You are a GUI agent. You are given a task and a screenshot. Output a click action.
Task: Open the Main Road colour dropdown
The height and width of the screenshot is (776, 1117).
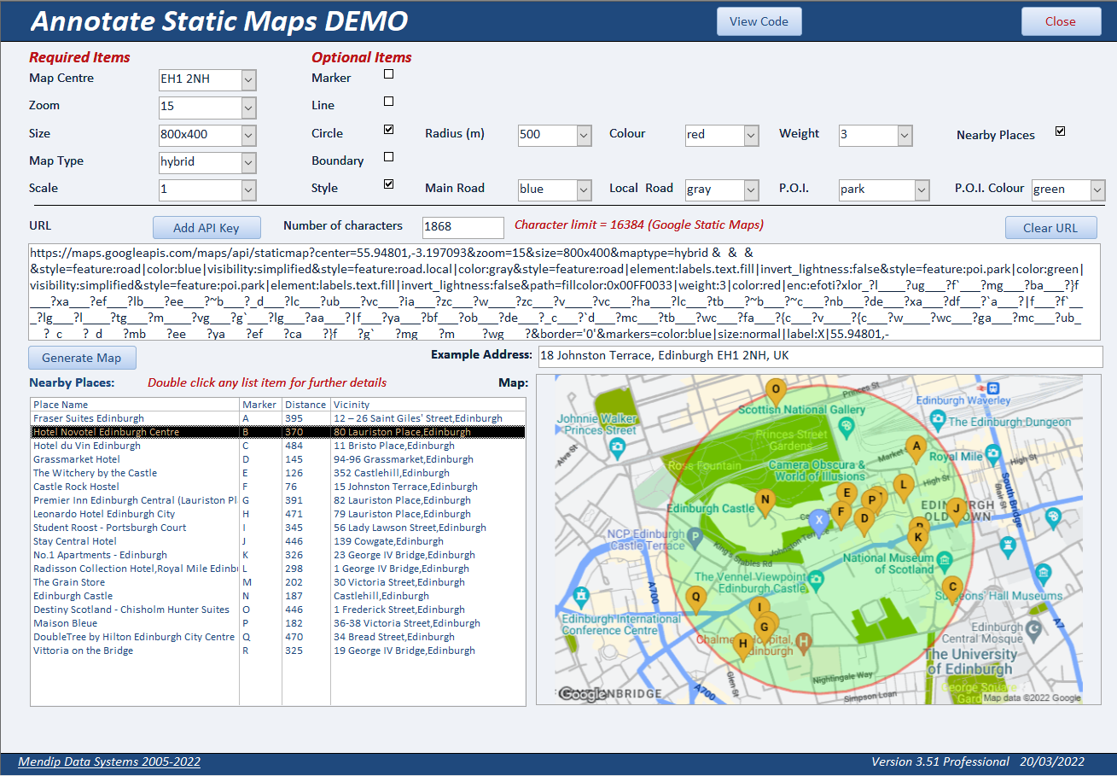click(x=585, y=190)
